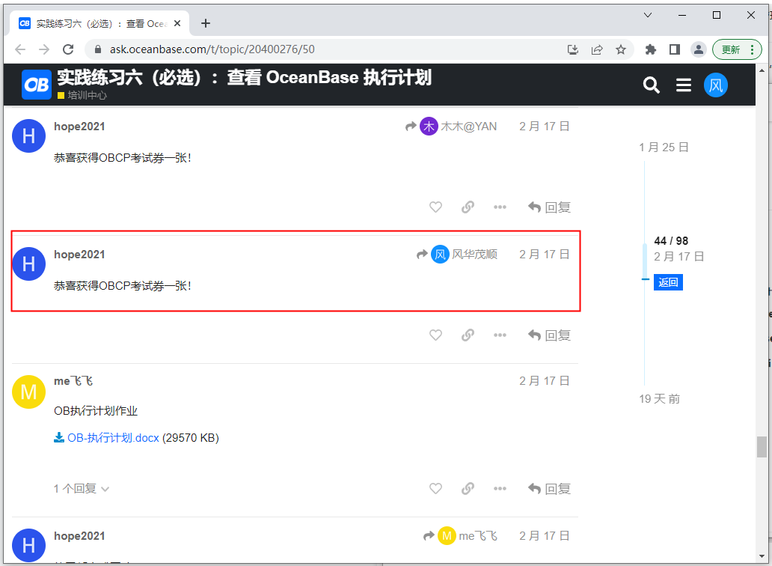Click the lock icon in the address bar
Image resolution: width=772 pixels, height=566 pixels.
tap(98, 49)
